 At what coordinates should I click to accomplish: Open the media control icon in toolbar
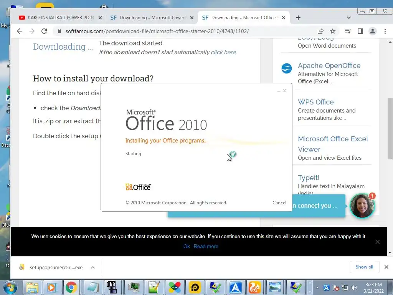pos(348,31)
